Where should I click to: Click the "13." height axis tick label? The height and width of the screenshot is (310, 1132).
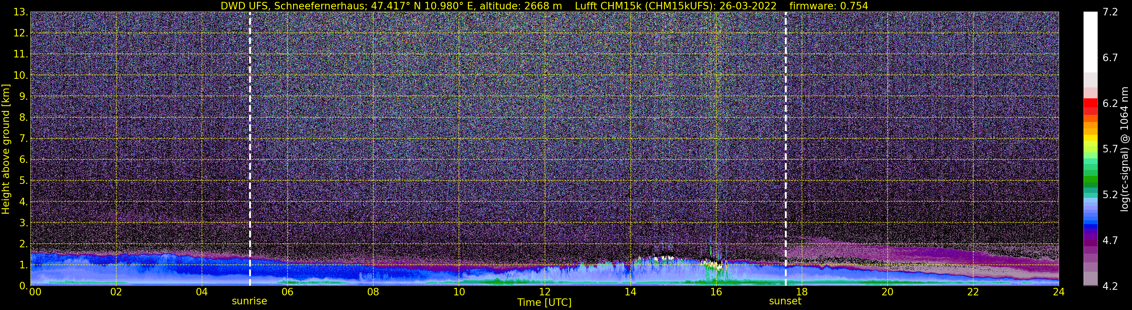pos(21,12)
